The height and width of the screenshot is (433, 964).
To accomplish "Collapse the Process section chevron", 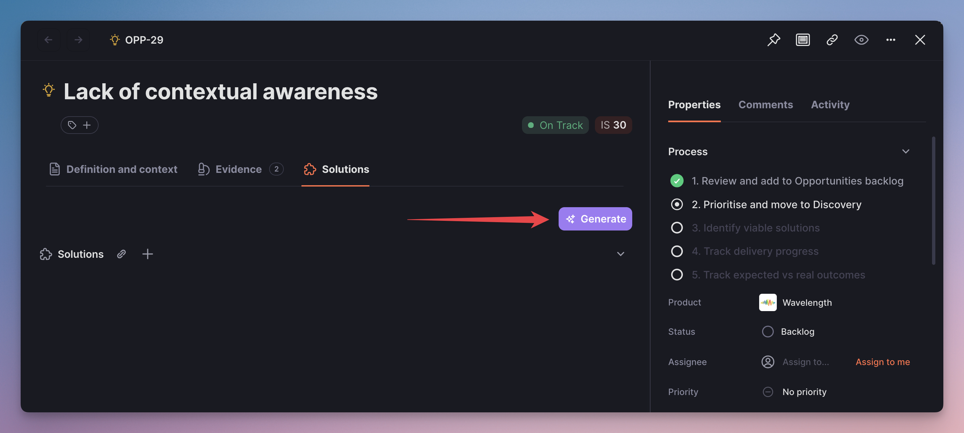I will pyautogui.click(x=905, y=152).
